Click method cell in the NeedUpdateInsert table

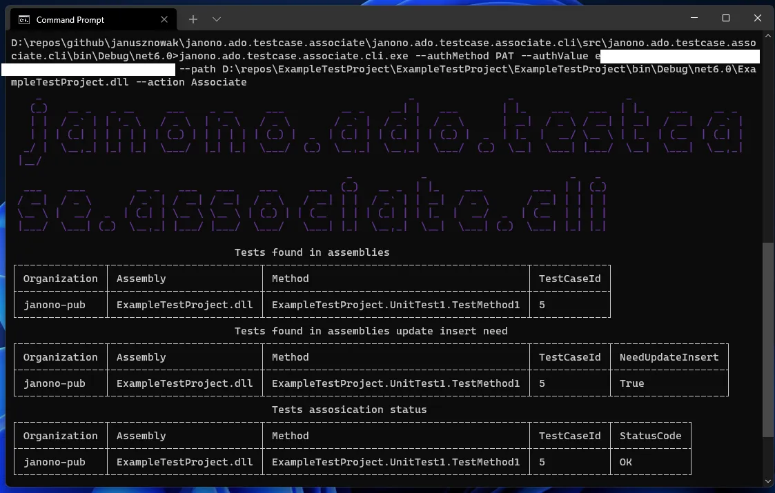pyautogui.click(x=395, y=383)
